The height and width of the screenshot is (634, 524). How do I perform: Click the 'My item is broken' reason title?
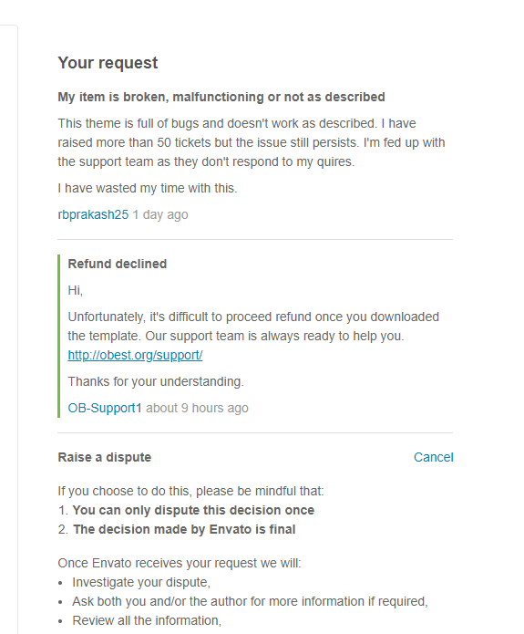[x=221, y=97]
